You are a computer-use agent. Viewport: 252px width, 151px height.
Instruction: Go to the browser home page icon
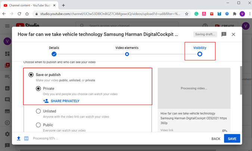27,14
